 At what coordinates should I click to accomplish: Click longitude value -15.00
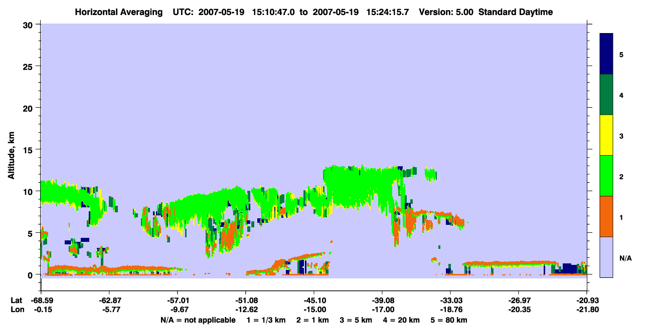pos(313,309)
